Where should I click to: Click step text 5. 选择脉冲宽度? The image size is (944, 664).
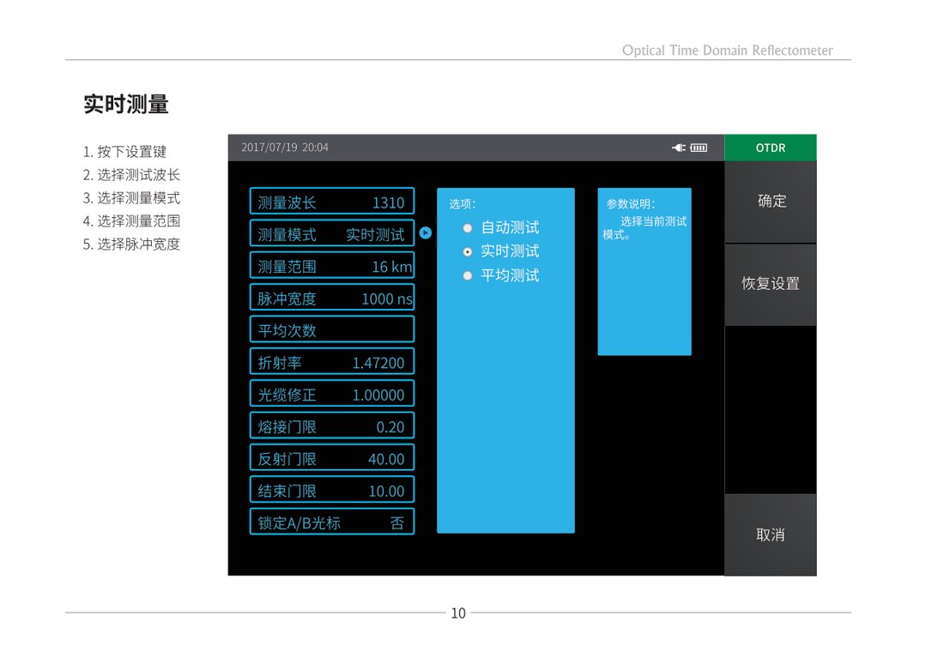tap(131, 244)
